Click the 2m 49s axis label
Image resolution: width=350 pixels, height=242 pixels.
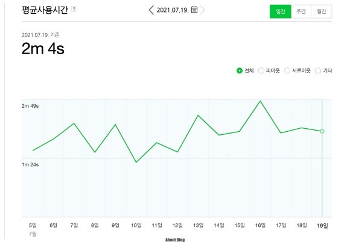click(30, 106)
